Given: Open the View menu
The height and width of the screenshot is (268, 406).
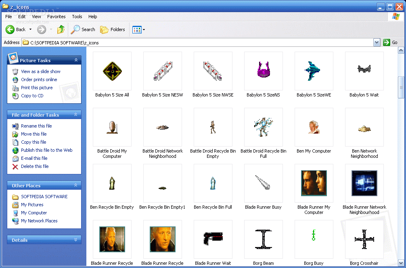Looking at the screenshot, I should coord(36,17).
